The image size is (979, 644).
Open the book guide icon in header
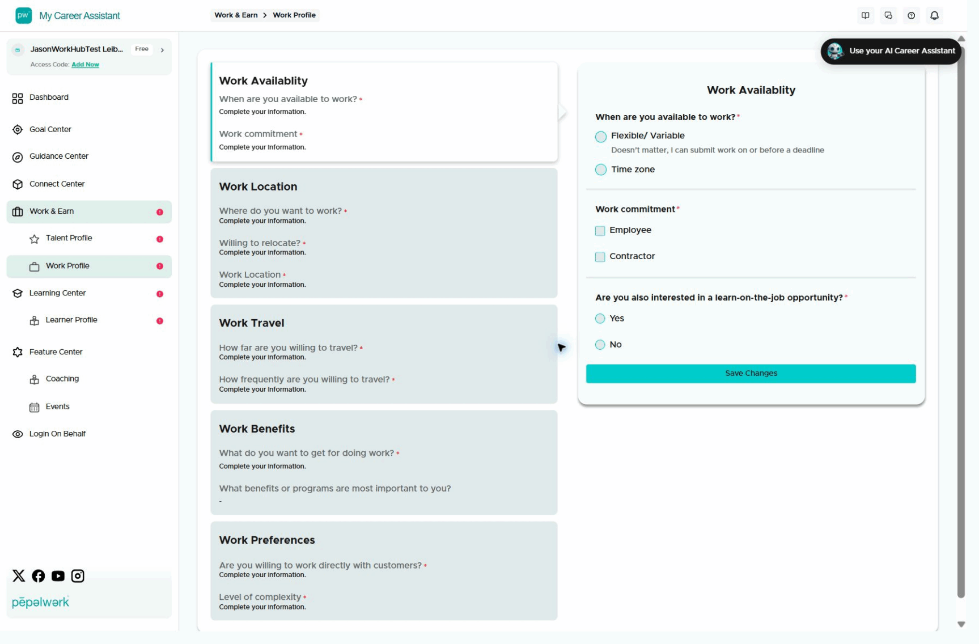click(x=865, y=15)
